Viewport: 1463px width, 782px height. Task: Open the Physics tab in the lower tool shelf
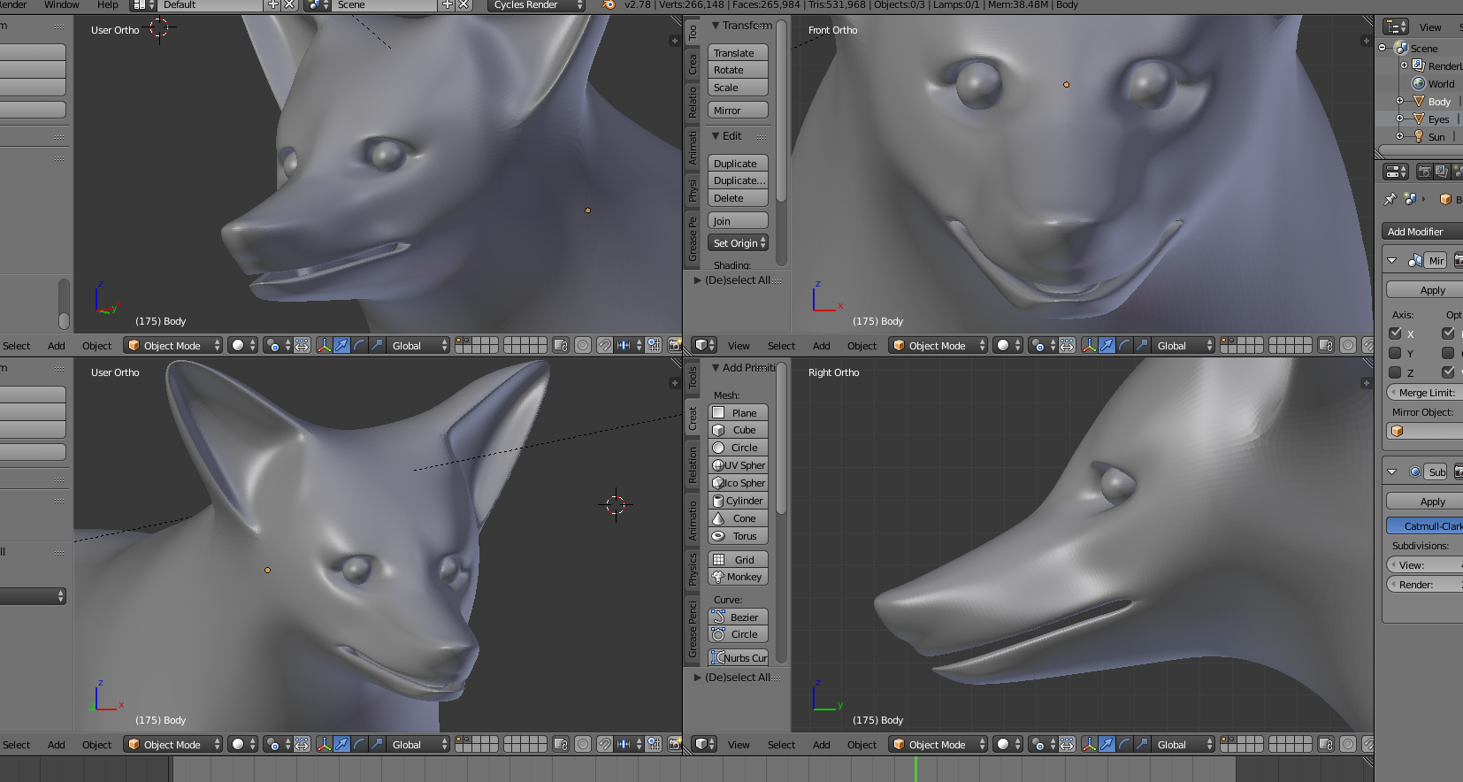point(693,569)
